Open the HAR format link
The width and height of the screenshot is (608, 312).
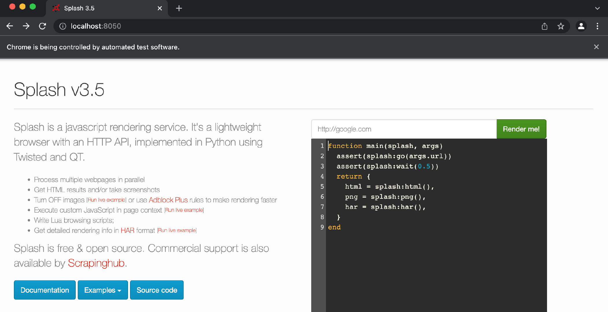(127, 230)
